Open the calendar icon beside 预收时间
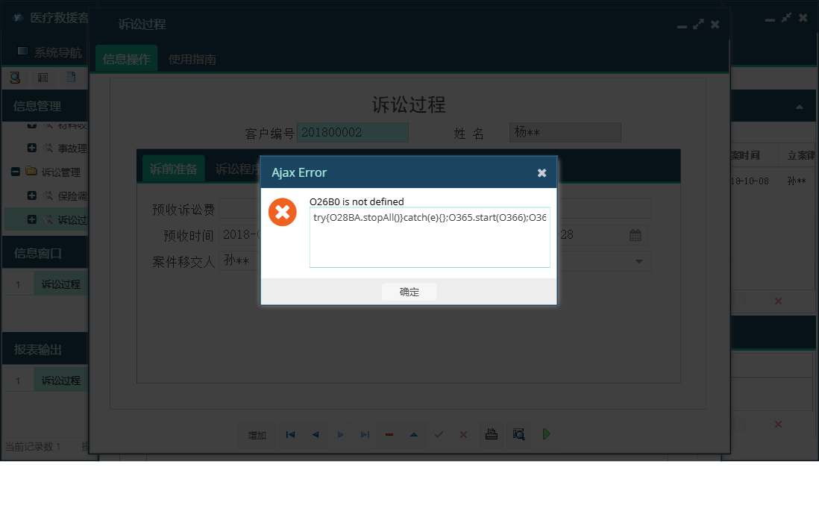 [634, 234]
